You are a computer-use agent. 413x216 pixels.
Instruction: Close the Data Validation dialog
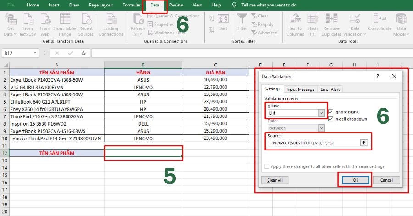394,76
